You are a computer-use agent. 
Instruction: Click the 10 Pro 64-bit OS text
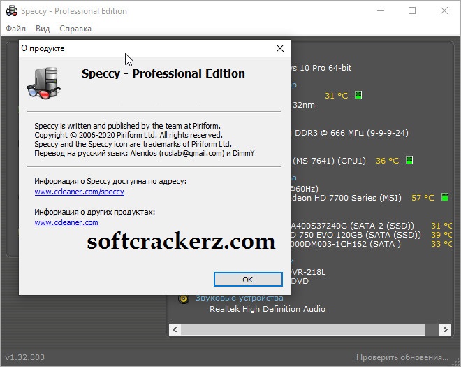click(x=325, y=68)
